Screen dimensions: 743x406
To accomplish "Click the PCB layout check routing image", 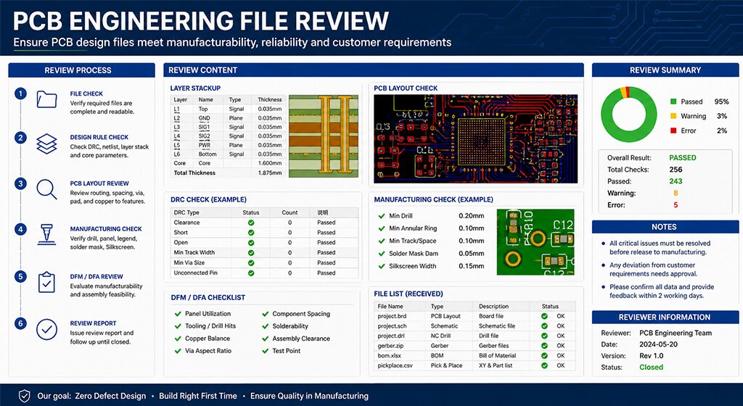I will coord(475,138).
